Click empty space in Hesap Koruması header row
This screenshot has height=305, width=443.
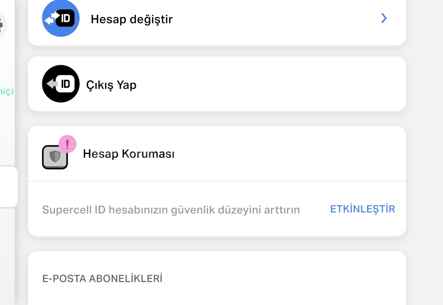283,154
